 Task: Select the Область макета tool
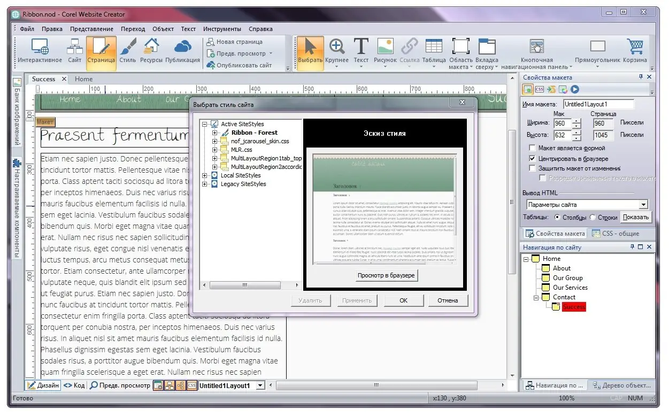point(460,54)
